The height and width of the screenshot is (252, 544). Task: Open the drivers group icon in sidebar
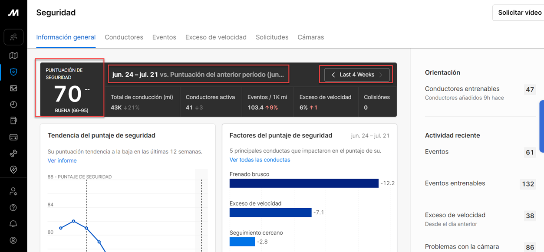pos(13,37)
